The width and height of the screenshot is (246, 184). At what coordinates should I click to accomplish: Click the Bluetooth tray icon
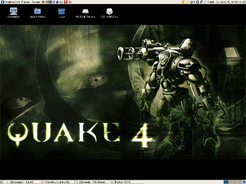[197, 2]
